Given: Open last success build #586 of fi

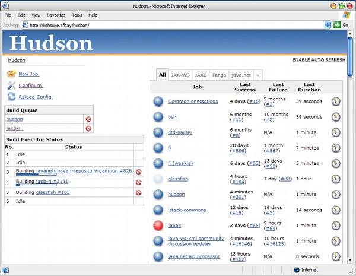Looking at the screenshot, I should pyautogui.click(x=238, y=151).
